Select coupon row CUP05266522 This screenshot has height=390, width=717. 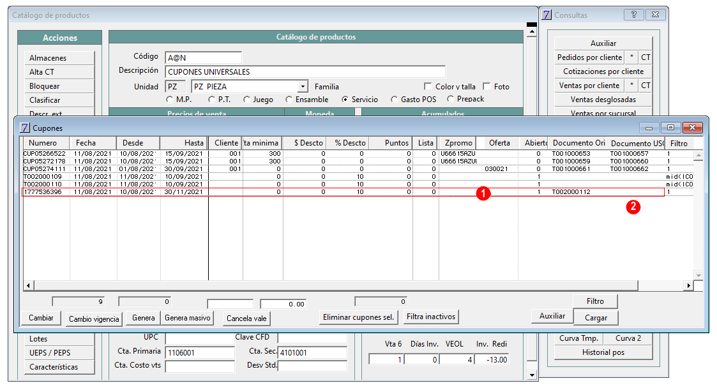click(358, 154)
